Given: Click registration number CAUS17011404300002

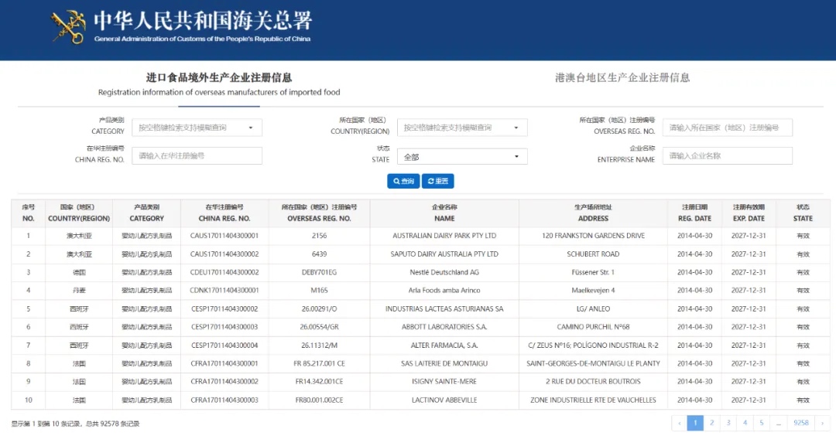Looking at the screenshot, I should point(224,254).
